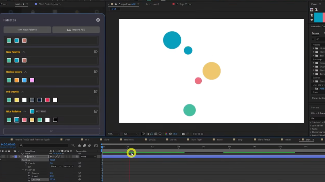The image size is (325, 182).
Task: Toggle fast previews icon in viewer
Action: (143, 134)
